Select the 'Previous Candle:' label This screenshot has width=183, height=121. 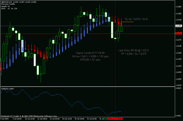8,4
